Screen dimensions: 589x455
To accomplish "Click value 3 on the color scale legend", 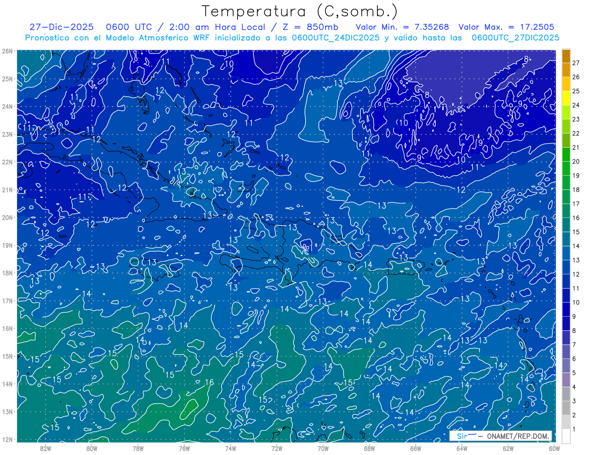I will [574, 401].
